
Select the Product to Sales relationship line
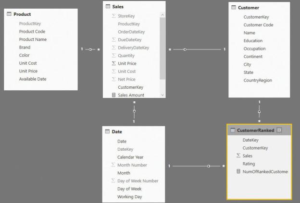(90, 49)
